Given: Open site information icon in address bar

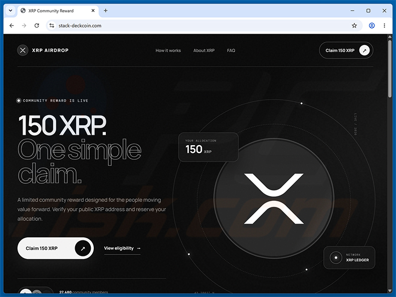Looking at the screenshot, I should [52, 26].
